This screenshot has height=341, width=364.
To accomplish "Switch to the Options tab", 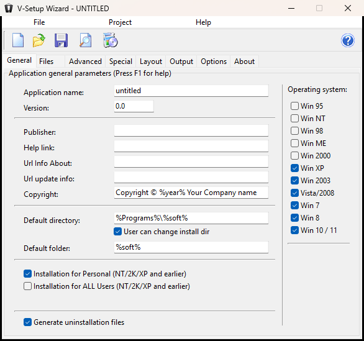I will coord(214,61).
